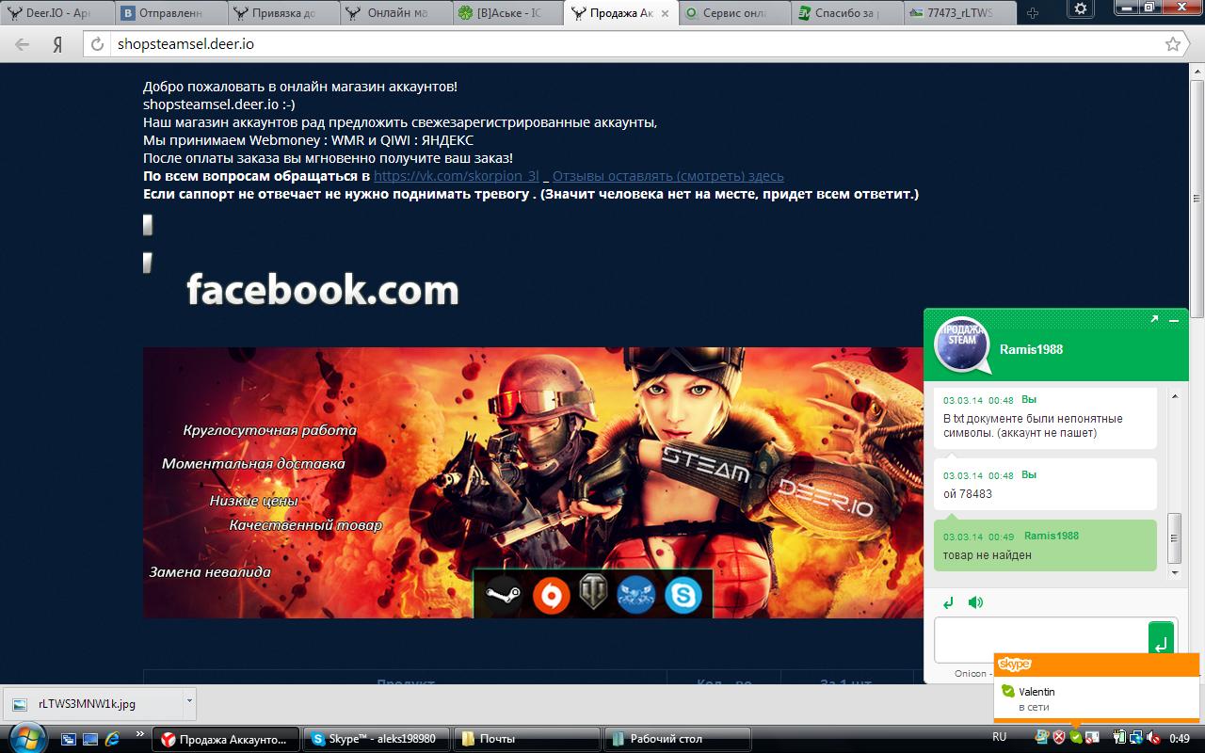Open downloaded file rLTWS3MNW1k.jpg
Viewport: 1205px width, 753px height.
[91, 703]
